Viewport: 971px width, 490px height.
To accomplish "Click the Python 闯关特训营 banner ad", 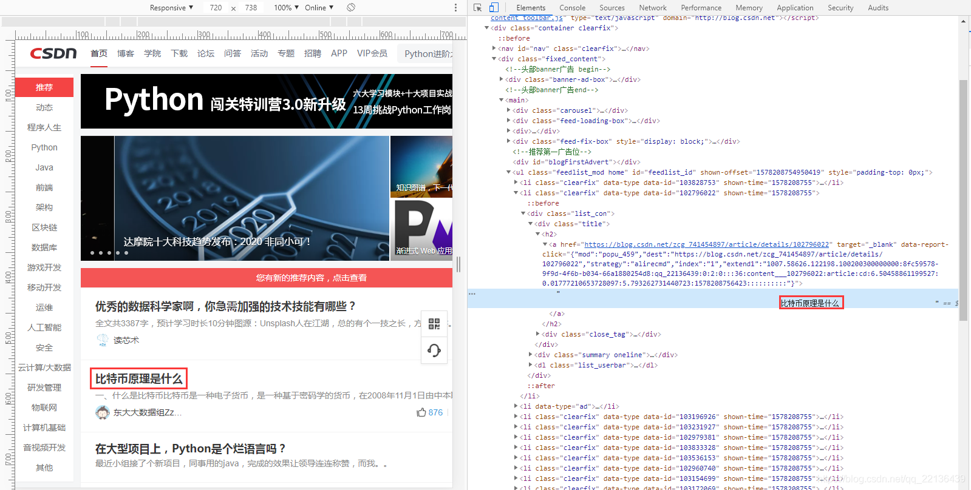I will 267,101.
